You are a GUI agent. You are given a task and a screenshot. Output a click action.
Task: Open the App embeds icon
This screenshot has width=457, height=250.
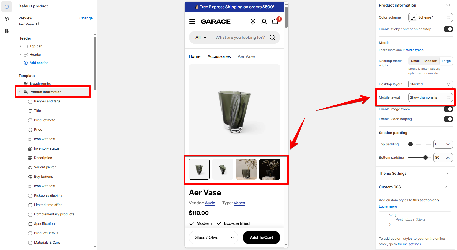(7, 31)
